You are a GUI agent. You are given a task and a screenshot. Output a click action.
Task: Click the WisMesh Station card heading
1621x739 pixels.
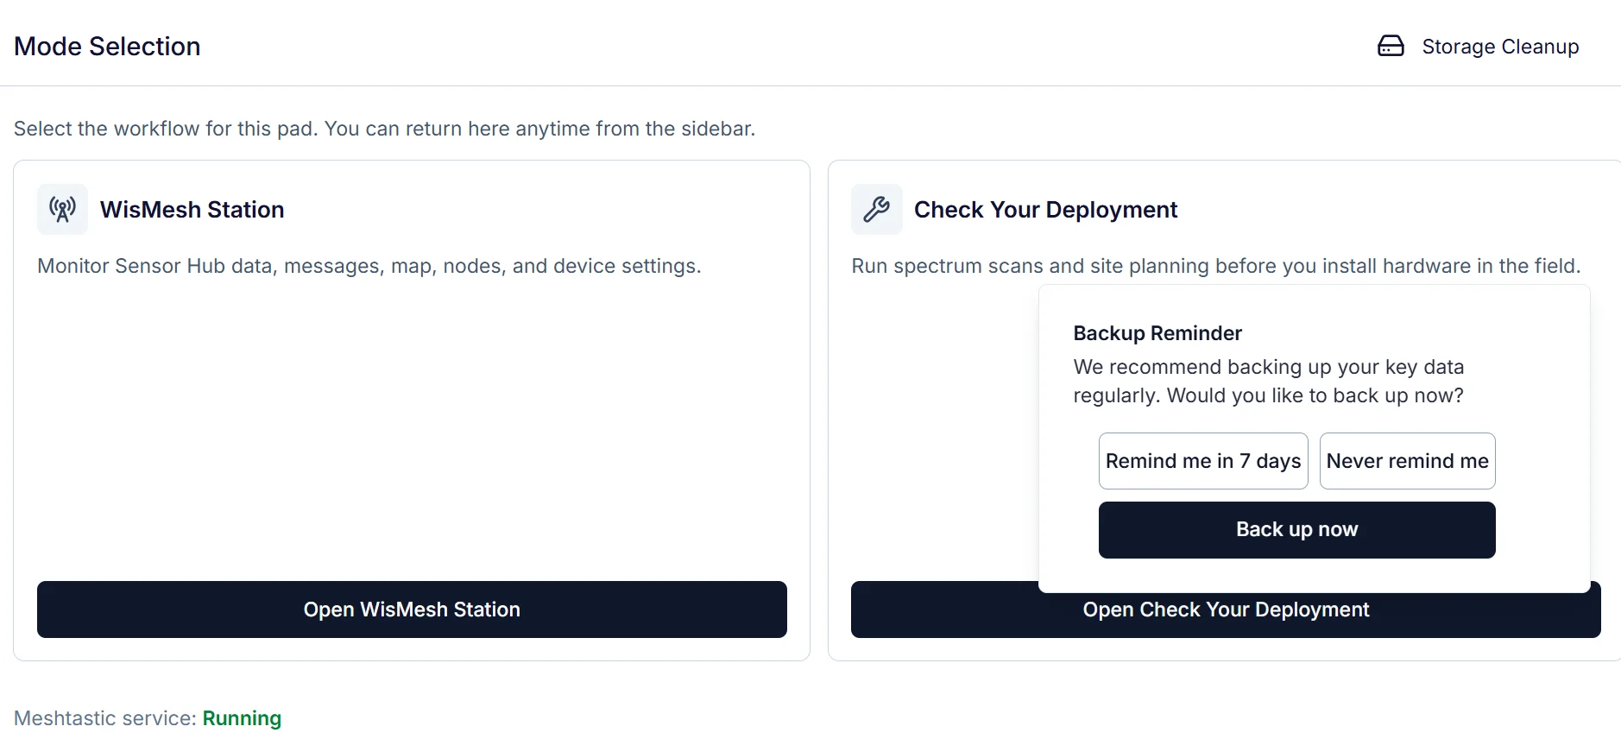pos(192,210)
